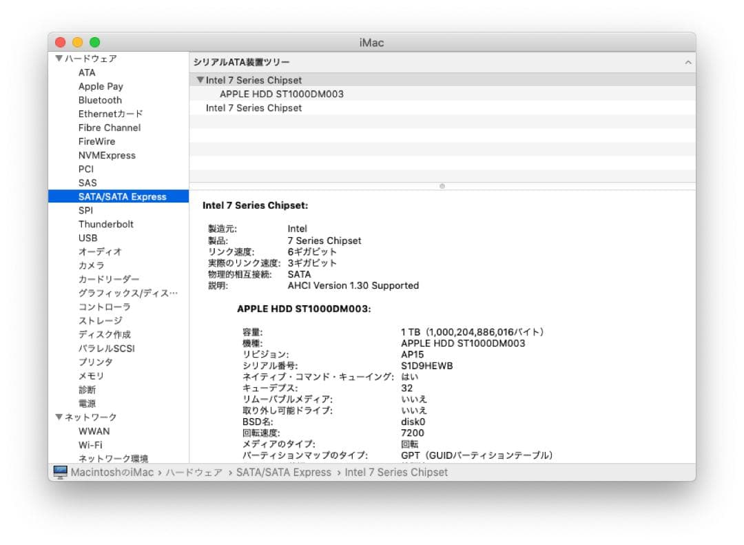Minimize the iMac window with yellow button
Image resolution: width=744 pixels, height=545 pixels.
point(77,42)
